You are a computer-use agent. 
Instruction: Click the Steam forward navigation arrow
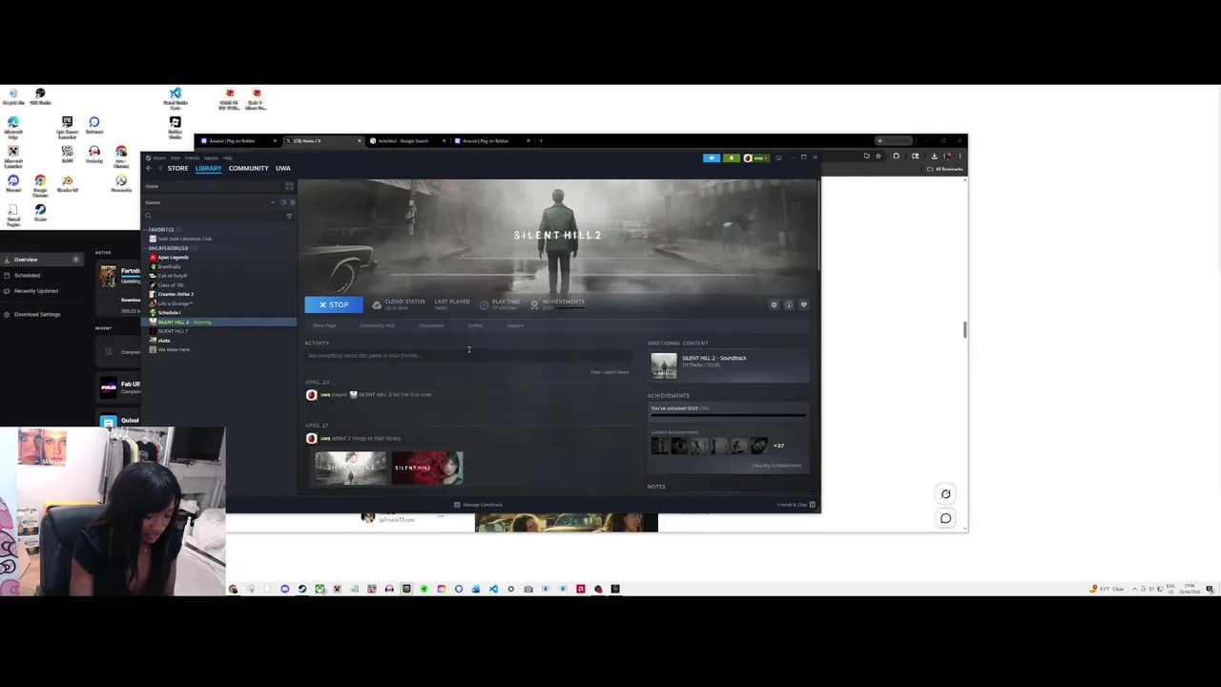pos(160,168)
